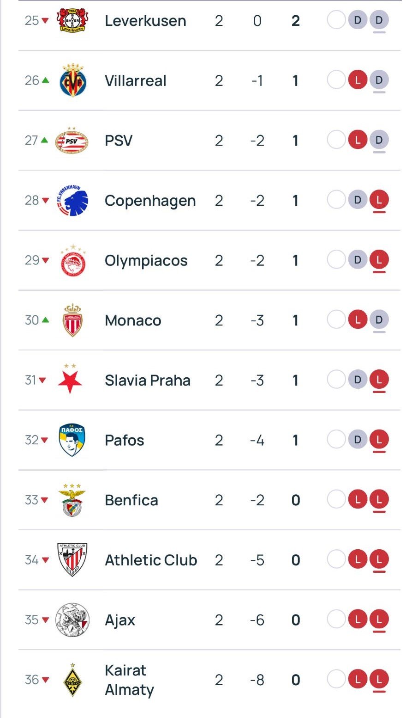Image resolution: width=412 pixels, height=718 pixels.
Task: Click the Monaco club crest
Action: (x=72, y=320)
